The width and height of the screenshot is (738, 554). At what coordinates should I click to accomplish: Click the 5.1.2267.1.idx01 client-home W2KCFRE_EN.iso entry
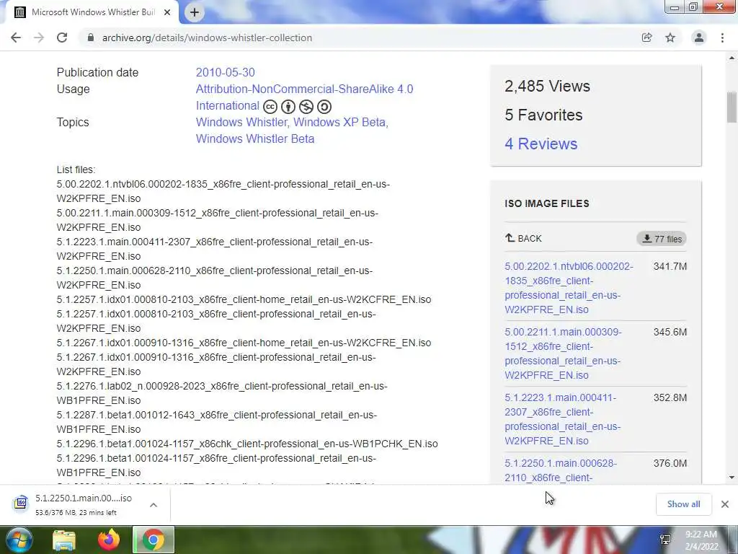pos(244,343)
